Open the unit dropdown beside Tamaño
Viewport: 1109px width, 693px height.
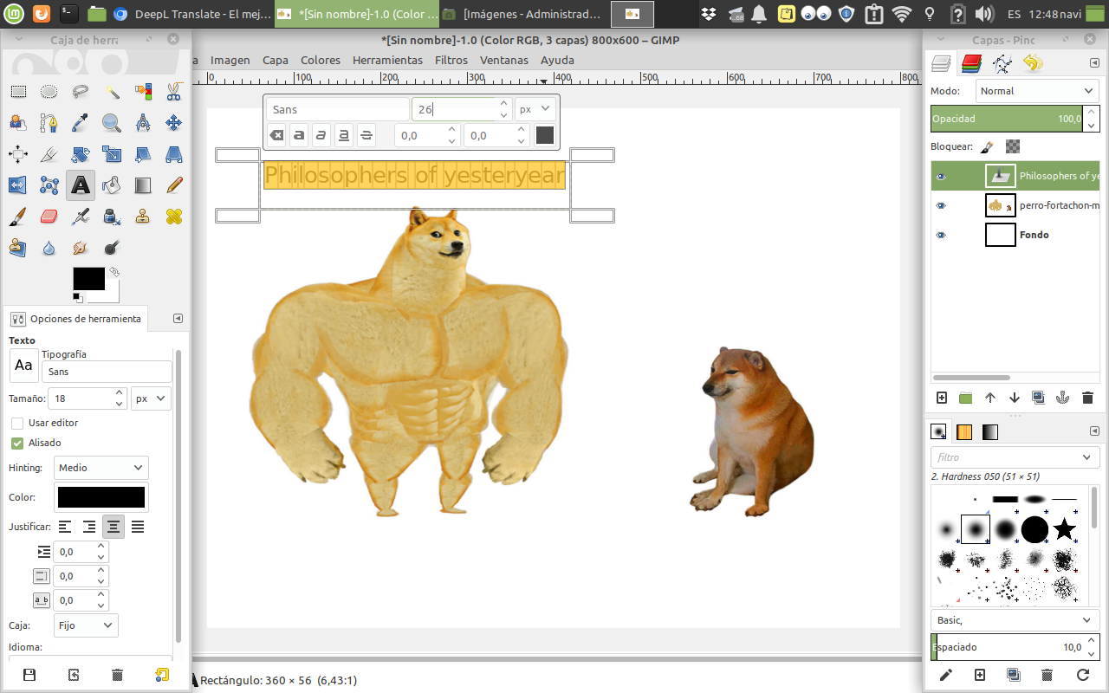point(151,398)
